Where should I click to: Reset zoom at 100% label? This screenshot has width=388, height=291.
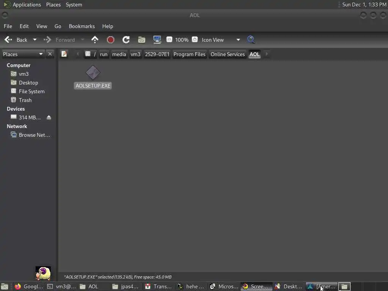pyautogui.click(x=182, y=40)
